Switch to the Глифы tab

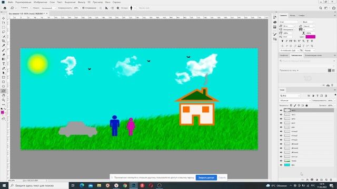(x=302, y=15)
